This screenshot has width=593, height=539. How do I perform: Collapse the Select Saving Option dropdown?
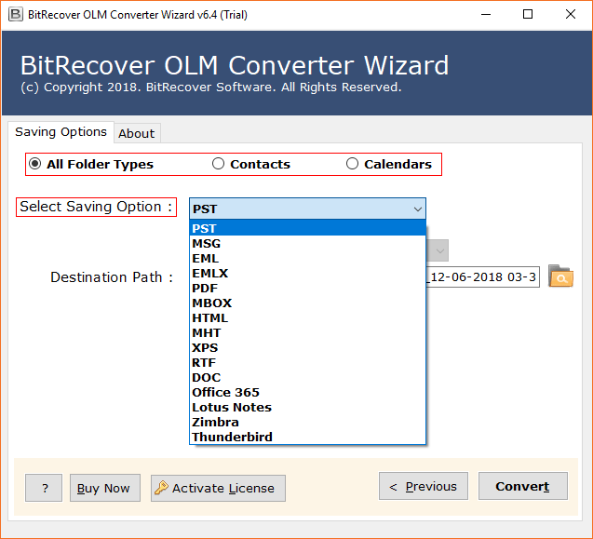tap(417, 209)
